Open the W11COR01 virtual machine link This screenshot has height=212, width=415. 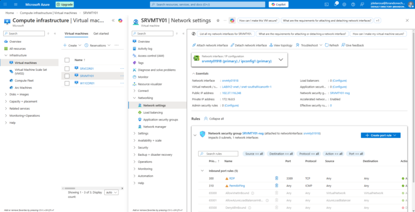click(x=87, y=83)
